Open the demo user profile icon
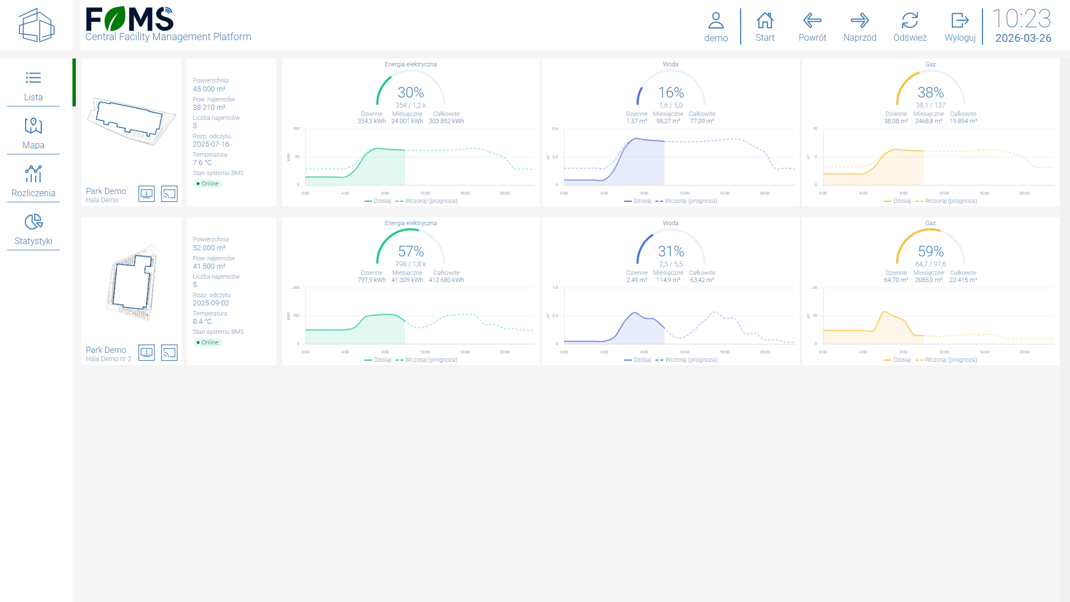Image resolution: width=1070 pixels, height=602 pixels. [716, 21]
